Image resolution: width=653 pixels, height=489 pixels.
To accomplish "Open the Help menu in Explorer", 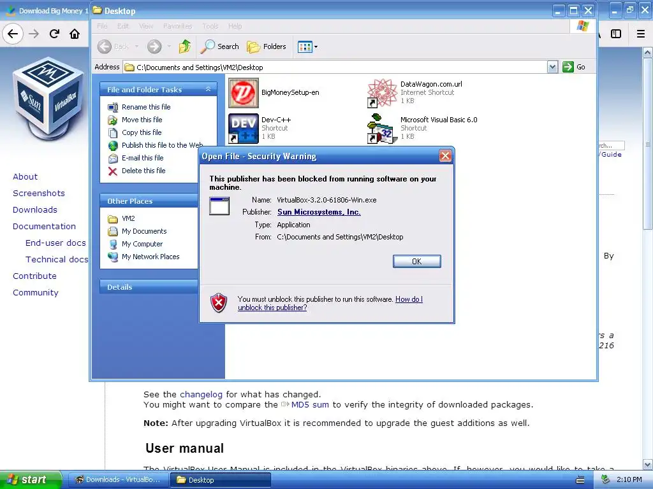I will (x=235, y=25).
